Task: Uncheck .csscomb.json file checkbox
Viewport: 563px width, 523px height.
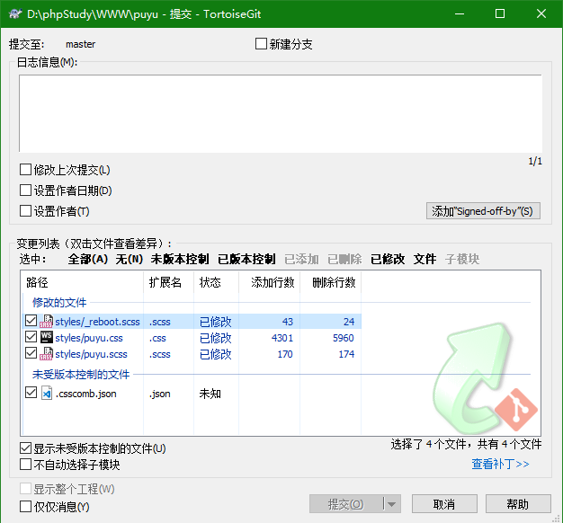Action: pyautogui.click(x=31, y=393)
